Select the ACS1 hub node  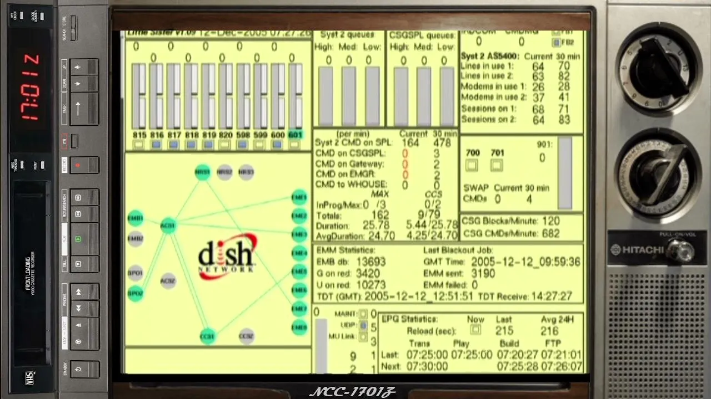(x=168, y=226)
